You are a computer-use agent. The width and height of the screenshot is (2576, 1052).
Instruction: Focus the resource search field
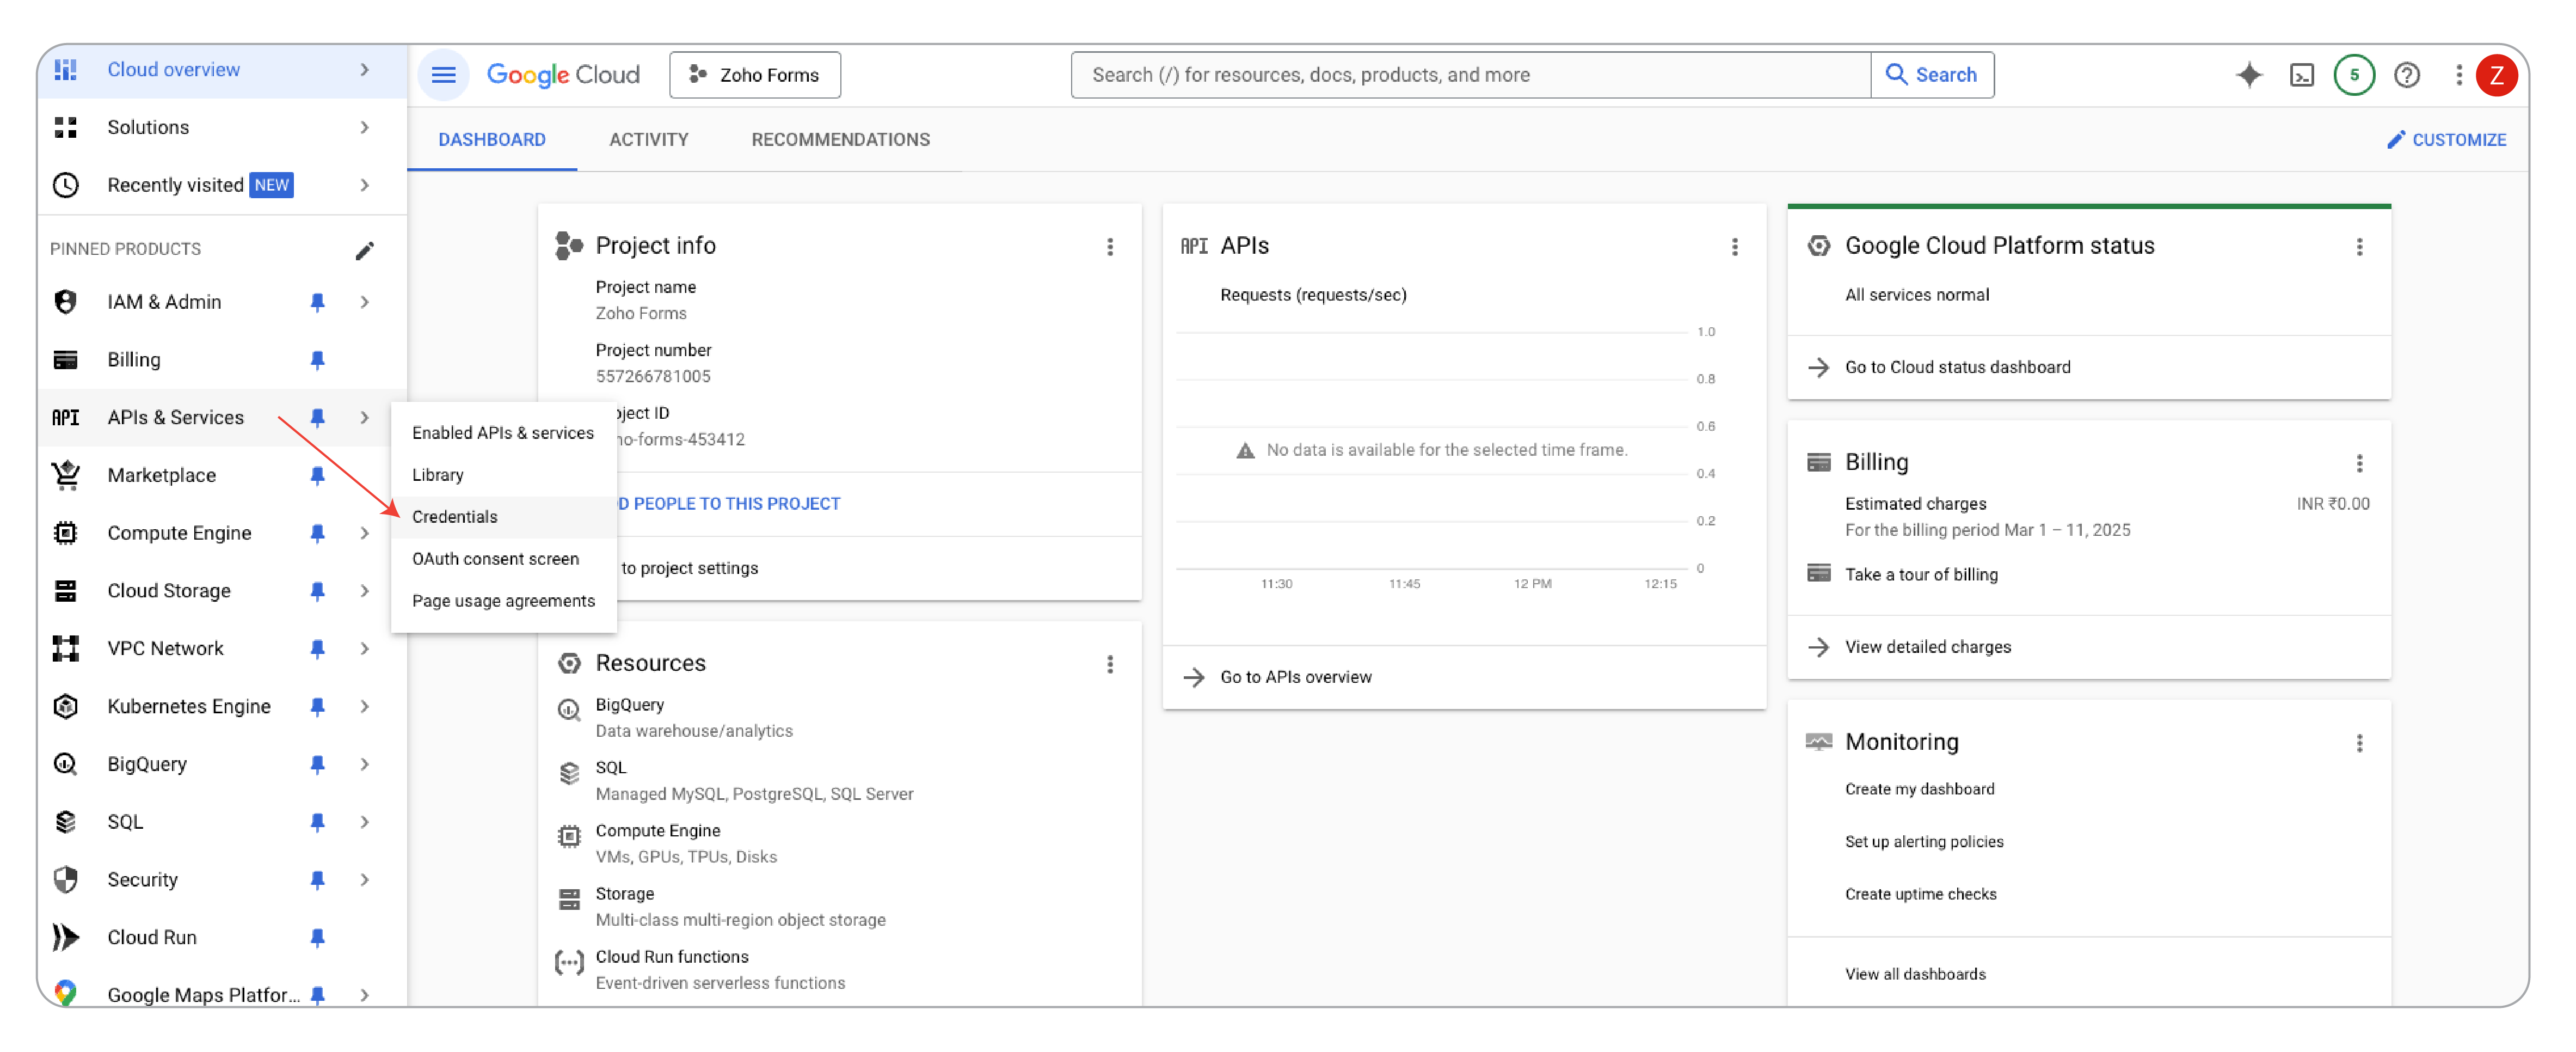(x=1470, y=75)
